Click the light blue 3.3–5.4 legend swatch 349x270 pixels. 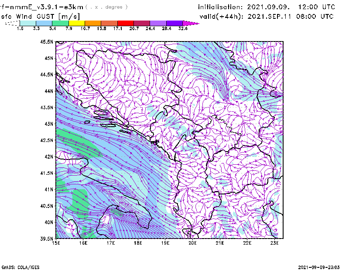[44, 23]
